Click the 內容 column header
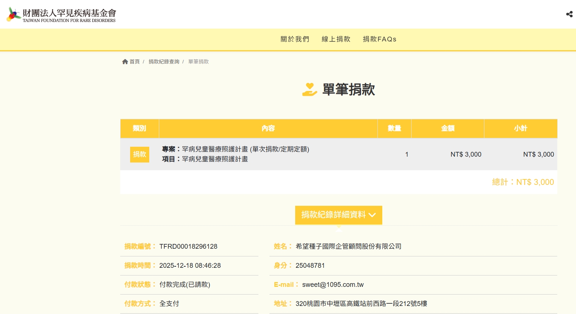This screenshot has width=576, height=314. [268, 128]
